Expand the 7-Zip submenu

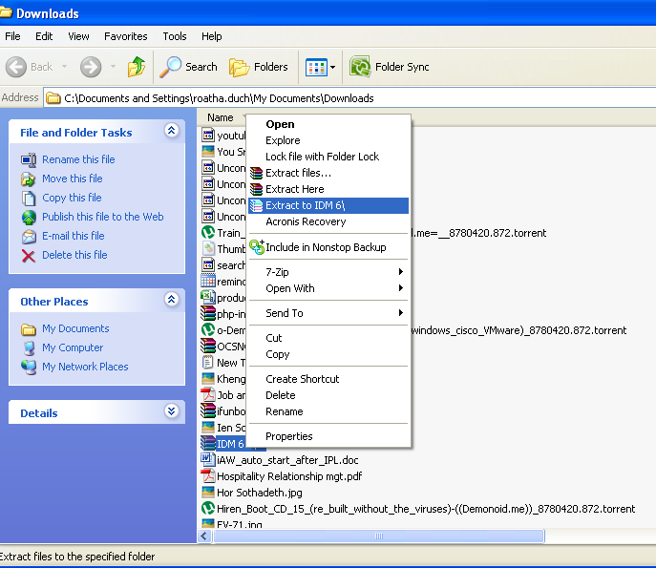coord(328,272)
